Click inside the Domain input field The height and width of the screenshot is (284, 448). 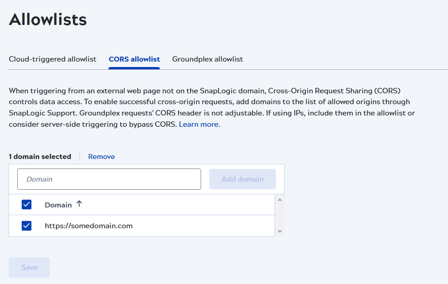click(x=109, y=179)
